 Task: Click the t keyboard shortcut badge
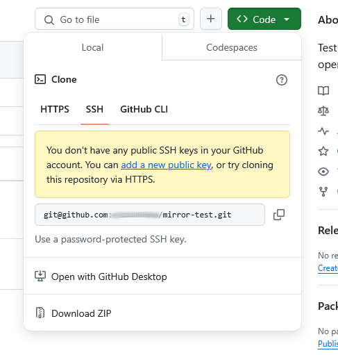coord(184,19)
